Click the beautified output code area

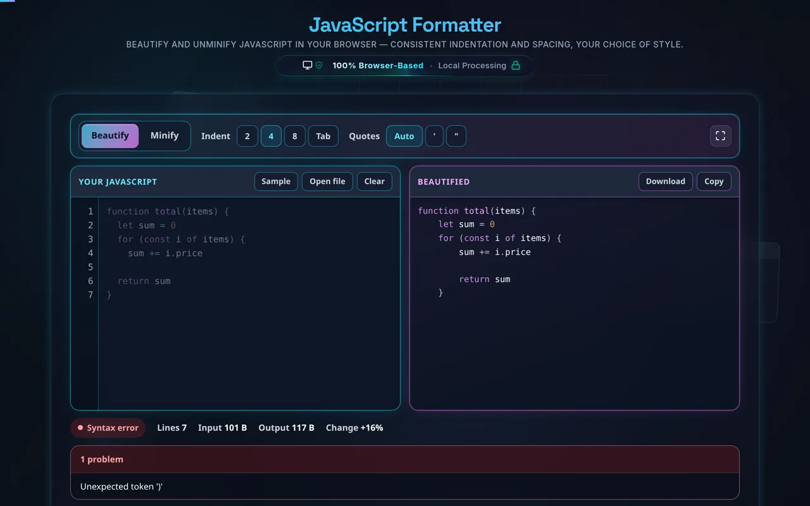point(575,304)
